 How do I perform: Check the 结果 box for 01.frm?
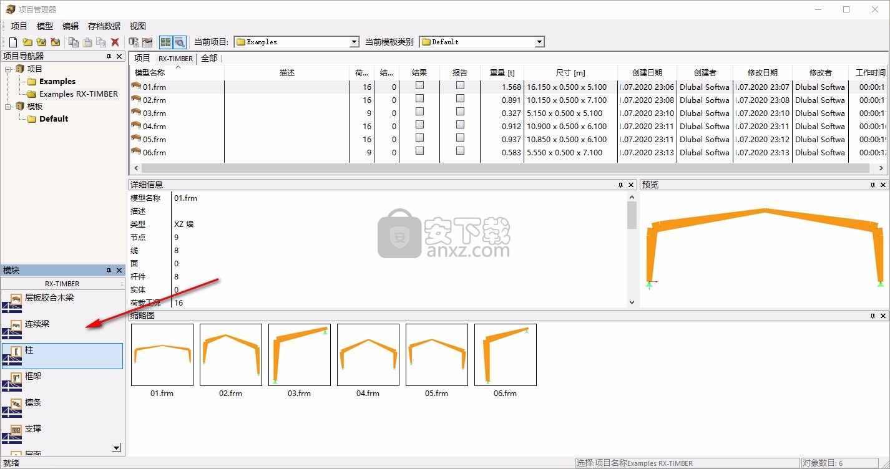pyautogui.click(x=419, y=85)
